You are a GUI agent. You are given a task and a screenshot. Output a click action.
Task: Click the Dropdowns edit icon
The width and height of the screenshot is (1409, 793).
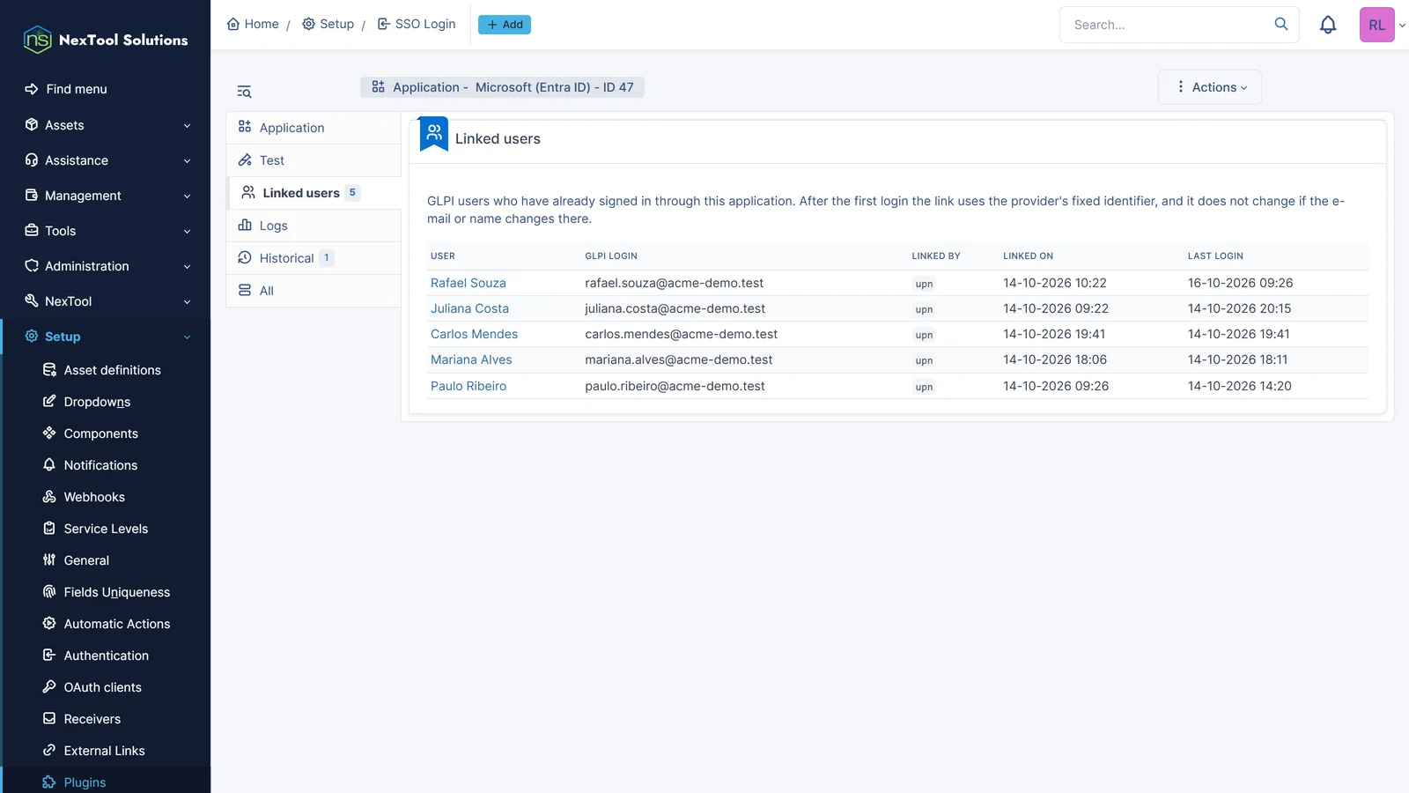click(x=49, y=402)
